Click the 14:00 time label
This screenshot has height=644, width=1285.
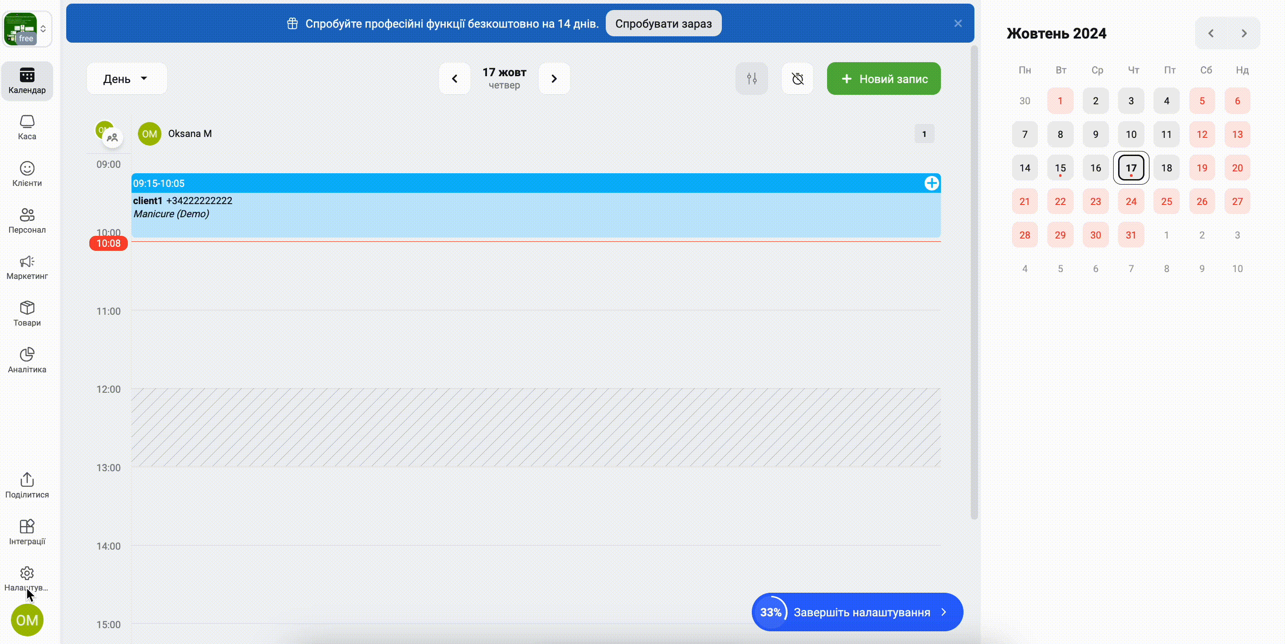(108, 546)
